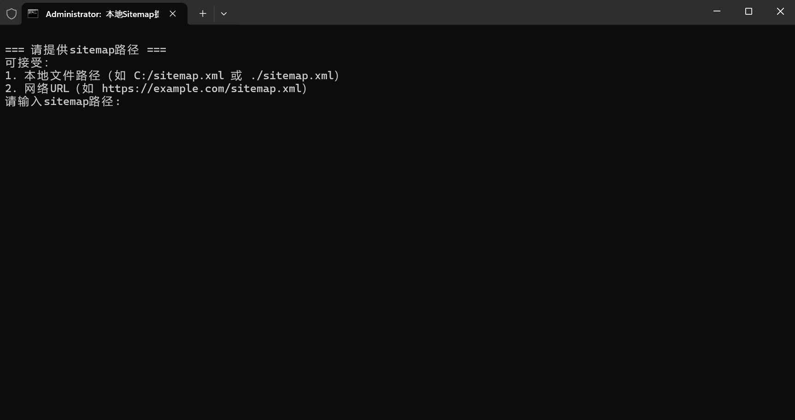Close the Administrator terminal tab
This screenshot has width=795, height=420.
pyautogui.click(x=173, y=14)
